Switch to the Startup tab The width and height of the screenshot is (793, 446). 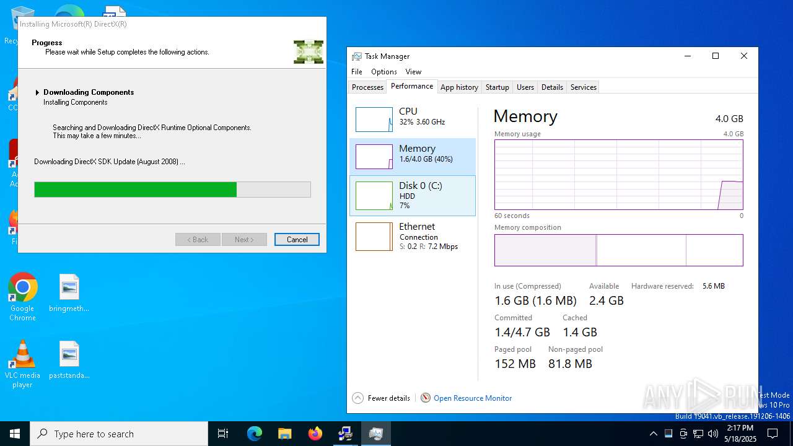497,87
